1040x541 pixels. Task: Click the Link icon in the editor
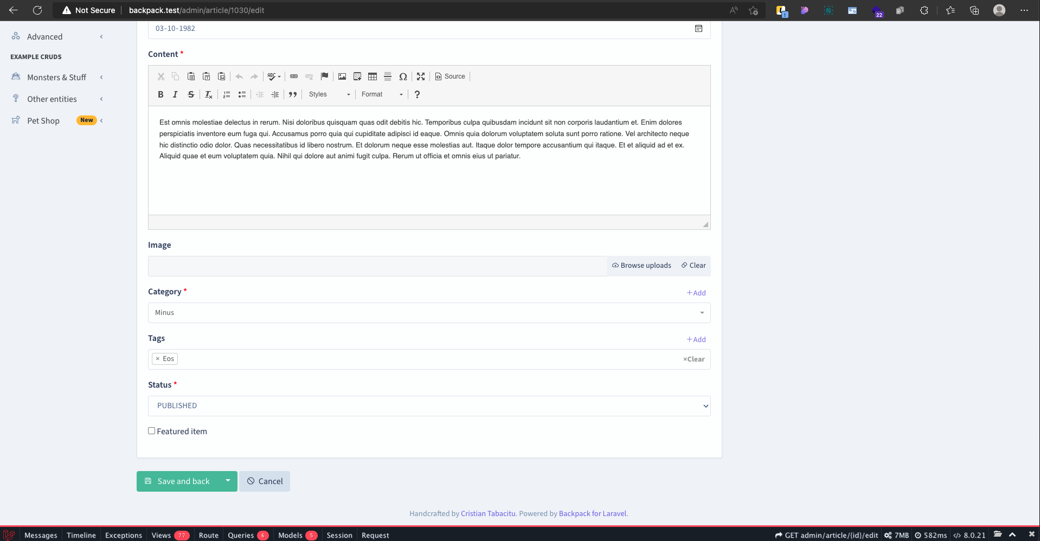(293, 76)
